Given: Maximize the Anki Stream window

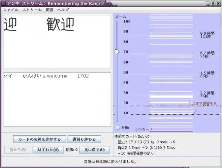Looking at the screenshot, I should (213, 4).
